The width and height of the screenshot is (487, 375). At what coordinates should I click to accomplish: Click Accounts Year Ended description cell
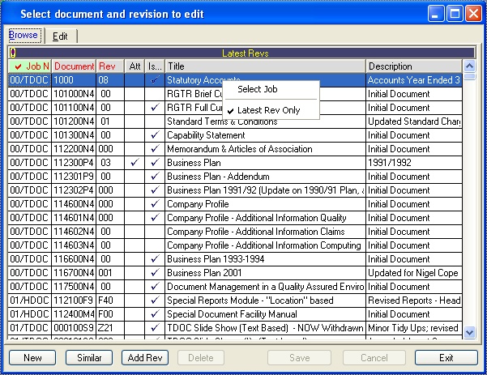click(x=414, y=80)
